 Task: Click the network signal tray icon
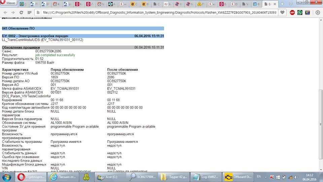(x=290, y=177)
